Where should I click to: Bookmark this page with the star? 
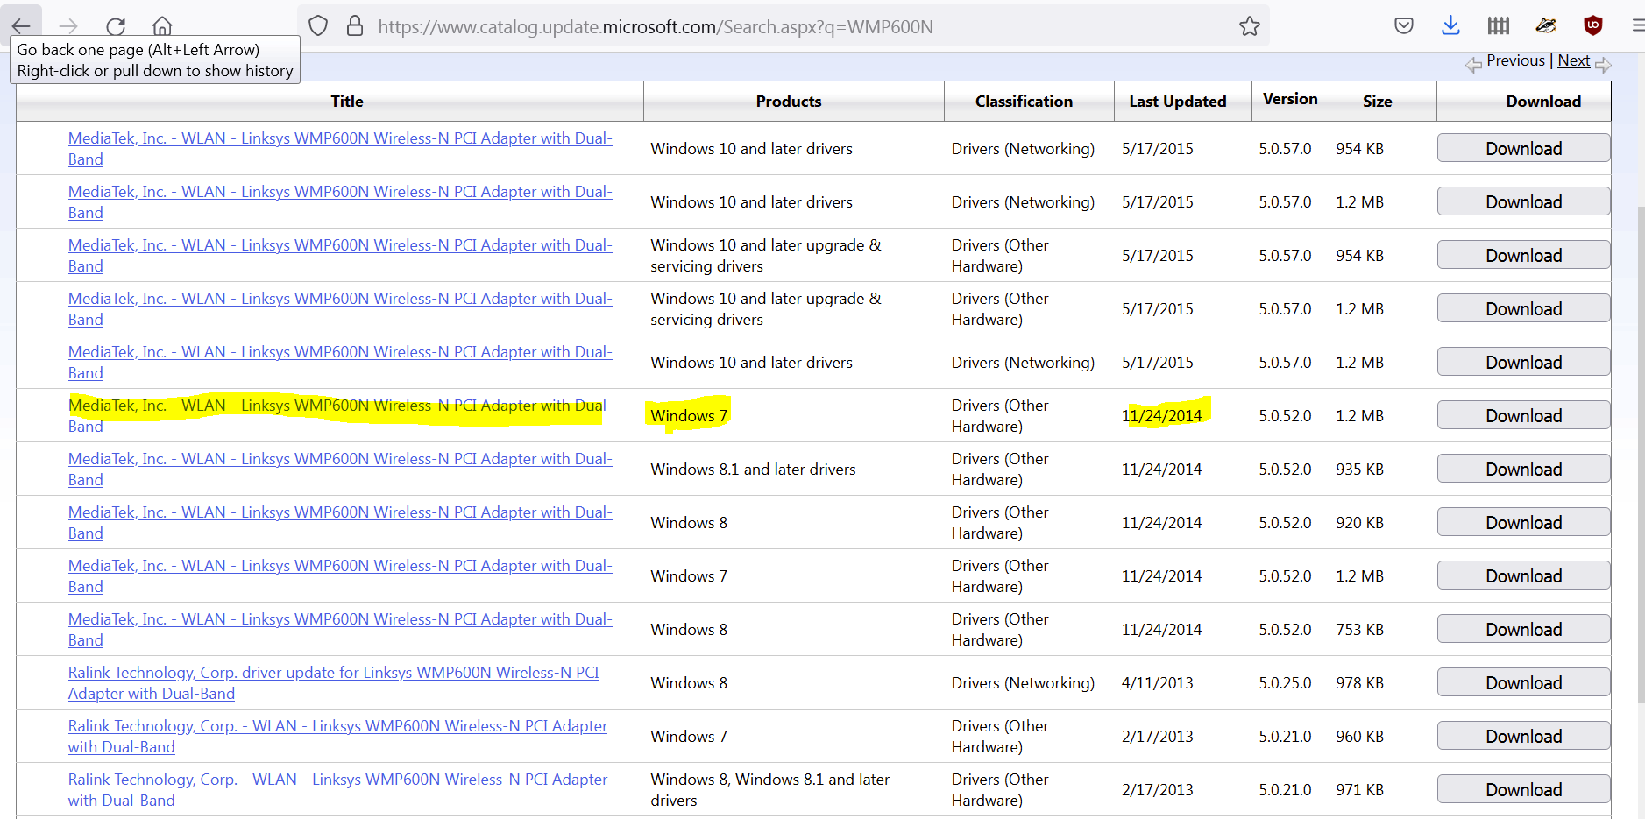1250,26
